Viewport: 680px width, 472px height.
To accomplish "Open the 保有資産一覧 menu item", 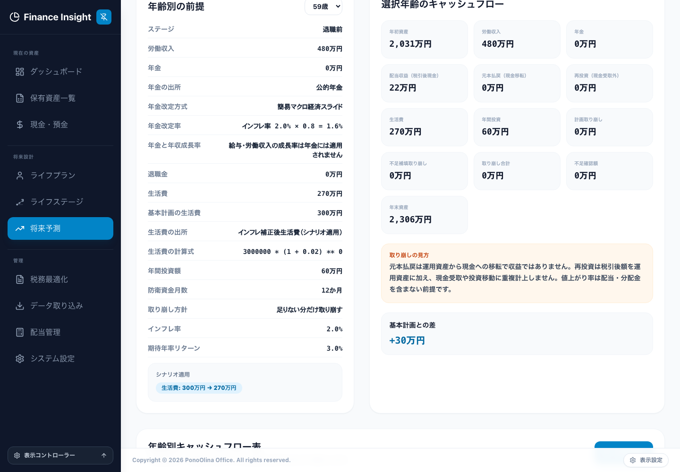I will coord(60,98).
